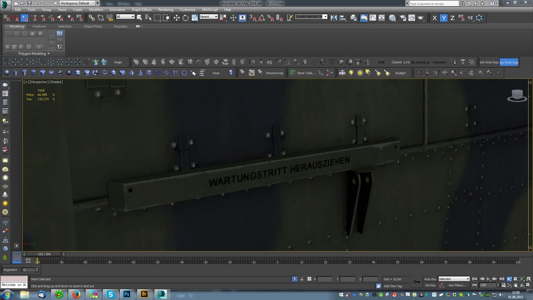The width and height of the screenshot is (533, 300).
Task: Toggle the Y axis constraint
Action: (x=443, y=18)
